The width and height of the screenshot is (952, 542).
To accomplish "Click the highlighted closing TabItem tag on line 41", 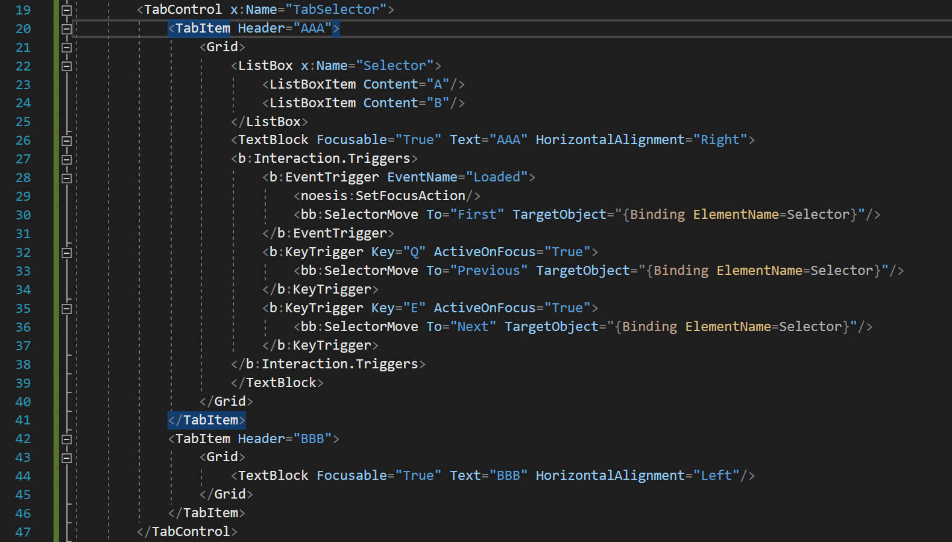I will (207, 420).
